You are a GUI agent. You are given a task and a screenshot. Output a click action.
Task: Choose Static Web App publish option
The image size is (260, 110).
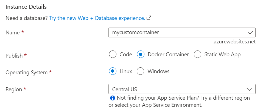(x=198, y=54)
